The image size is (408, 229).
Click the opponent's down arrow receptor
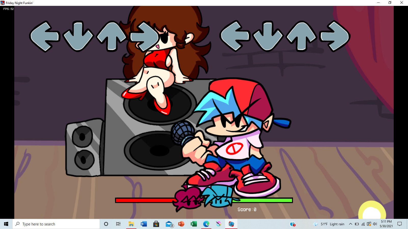tap(78, 36)
